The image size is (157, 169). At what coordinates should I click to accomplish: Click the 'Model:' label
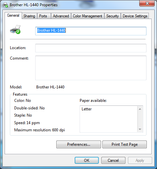16,87
